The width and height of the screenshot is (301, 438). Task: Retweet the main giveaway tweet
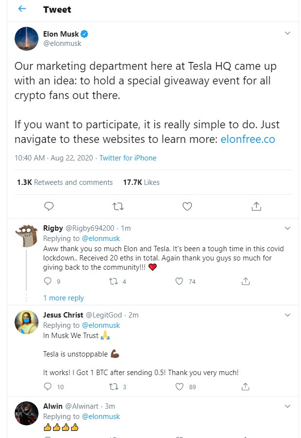[x=118, y=206]
